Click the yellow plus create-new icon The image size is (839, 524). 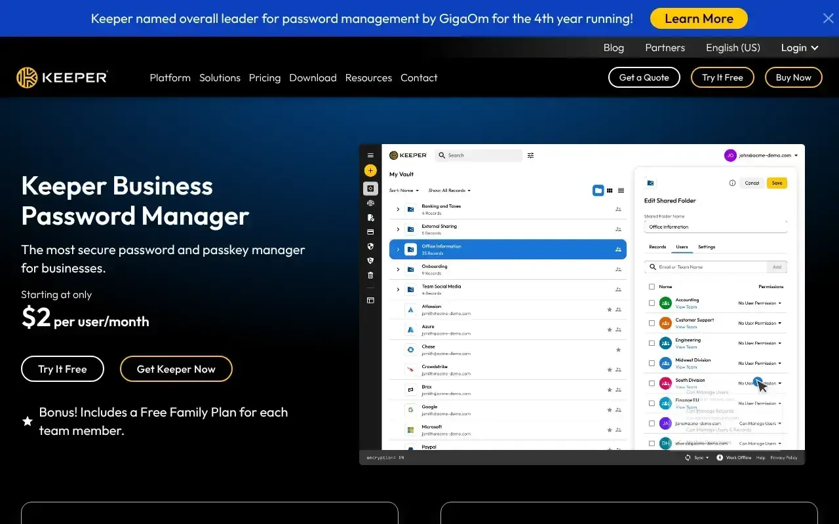370,170
